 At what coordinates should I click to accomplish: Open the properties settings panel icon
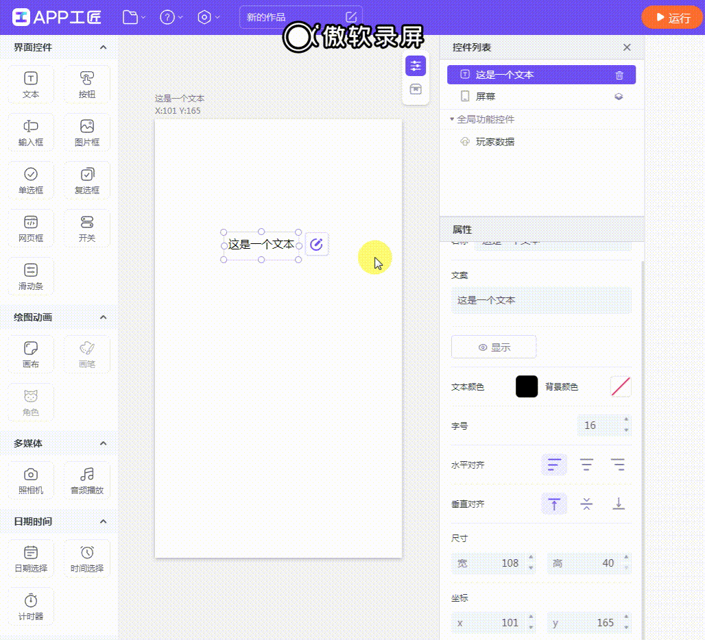(x=416, y=66)
